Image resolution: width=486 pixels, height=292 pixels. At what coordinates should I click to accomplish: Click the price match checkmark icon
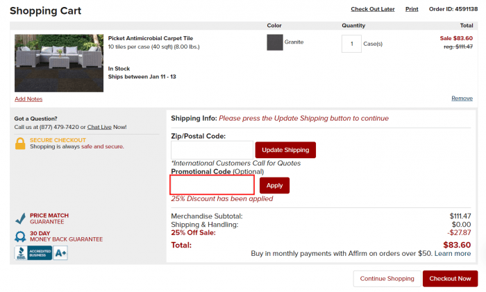(20, 218)
